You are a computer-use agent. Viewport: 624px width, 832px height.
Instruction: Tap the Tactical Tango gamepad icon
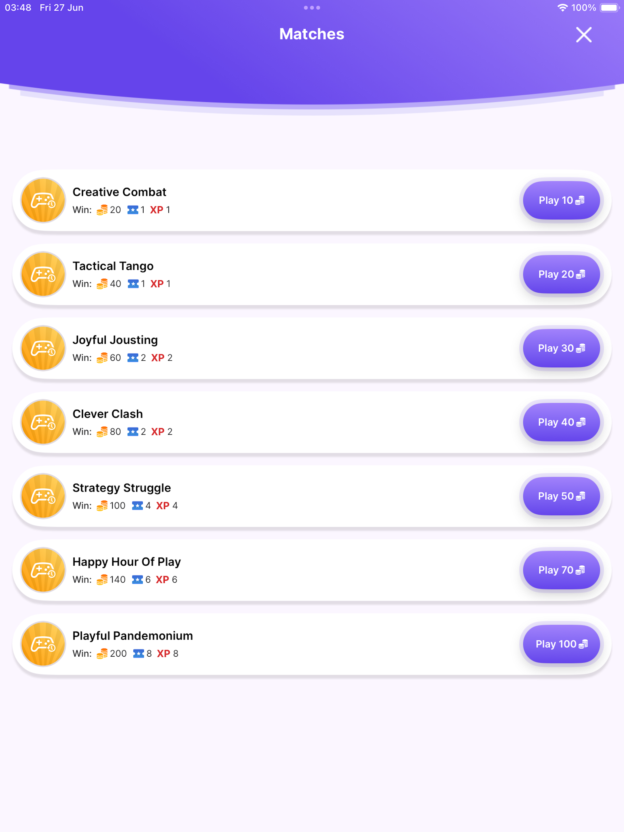coord(43,274)
